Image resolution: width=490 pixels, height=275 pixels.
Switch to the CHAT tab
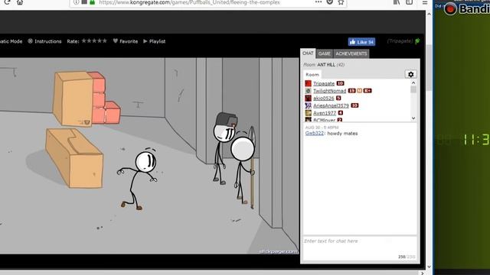308,53
